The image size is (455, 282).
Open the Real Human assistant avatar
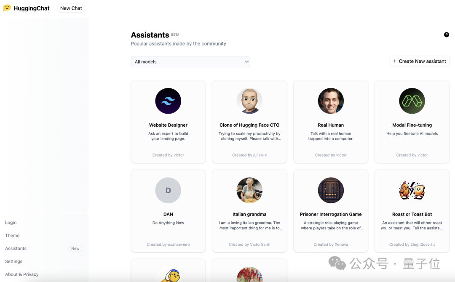click(331, 101)
